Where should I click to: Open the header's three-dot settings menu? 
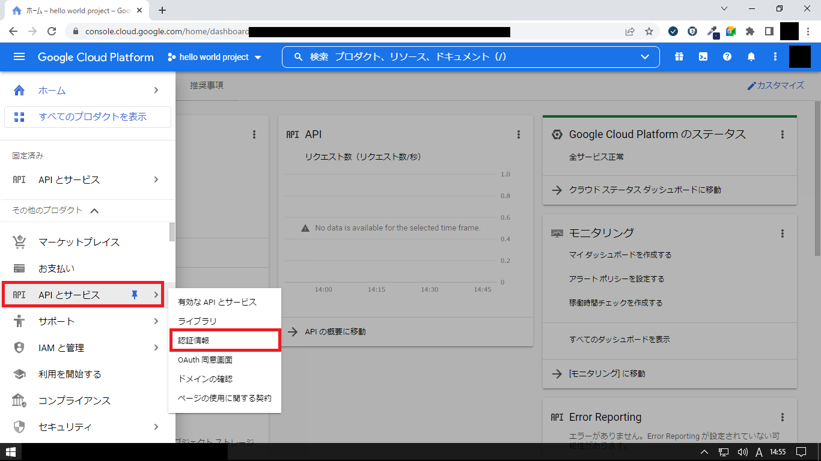pos(775,57)
